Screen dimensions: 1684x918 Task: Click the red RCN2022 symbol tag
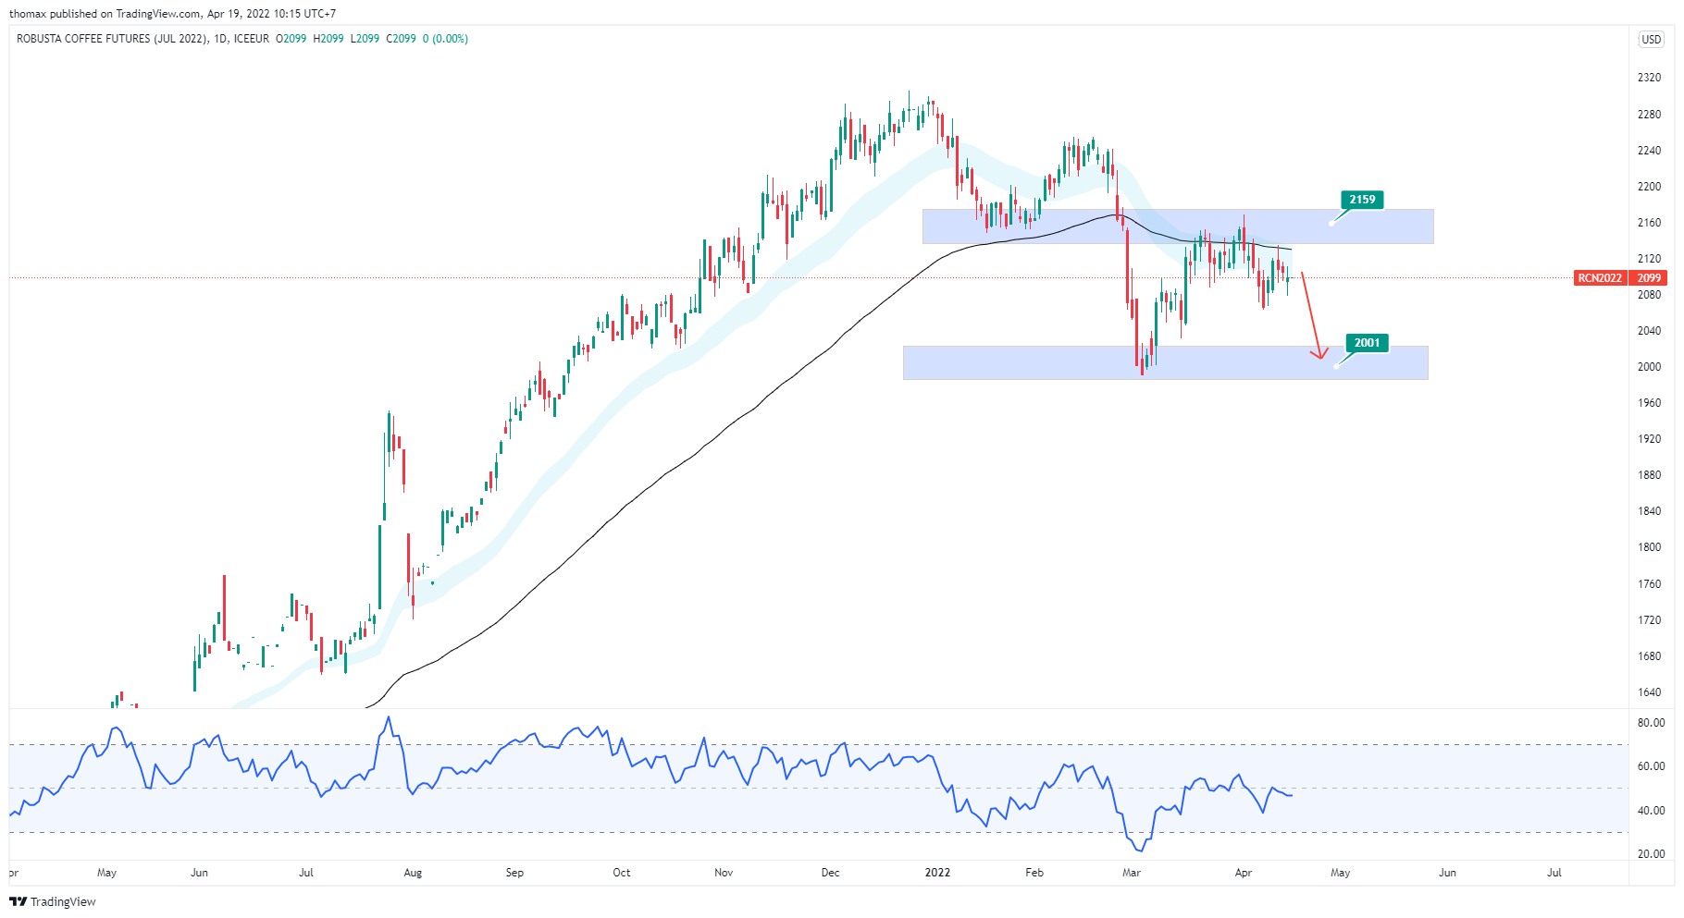point(1600,278)
